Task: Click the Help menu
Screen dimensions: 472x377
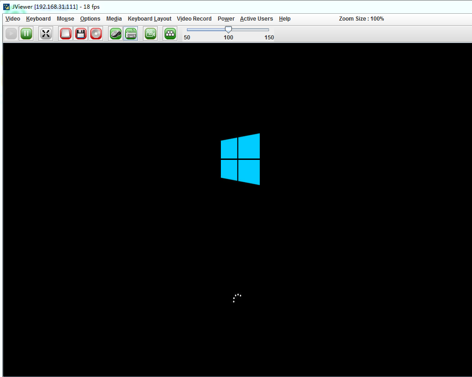Action: click(x=285, y=19)
